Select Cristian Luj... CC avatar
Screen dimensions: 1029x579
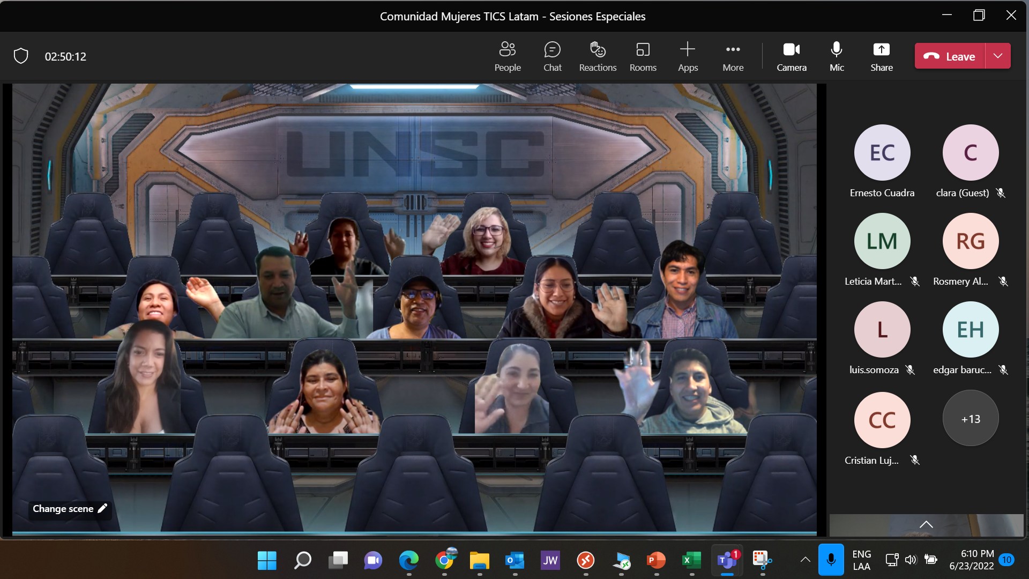pos(882,420)
